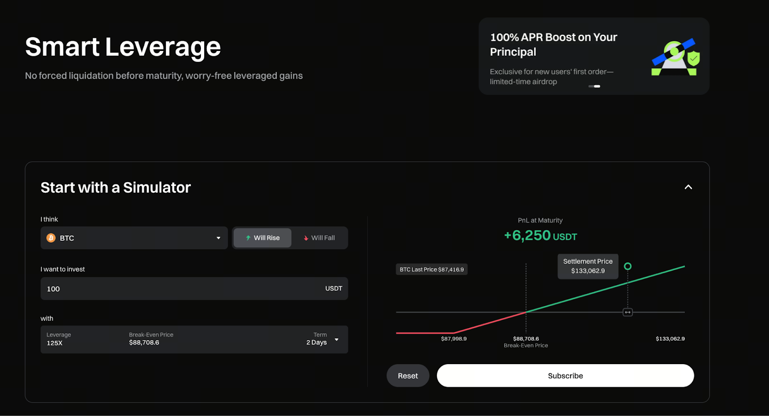This screenshot has height=416, width=769.
Task: Click the Reset button
Action: (408, 376)
